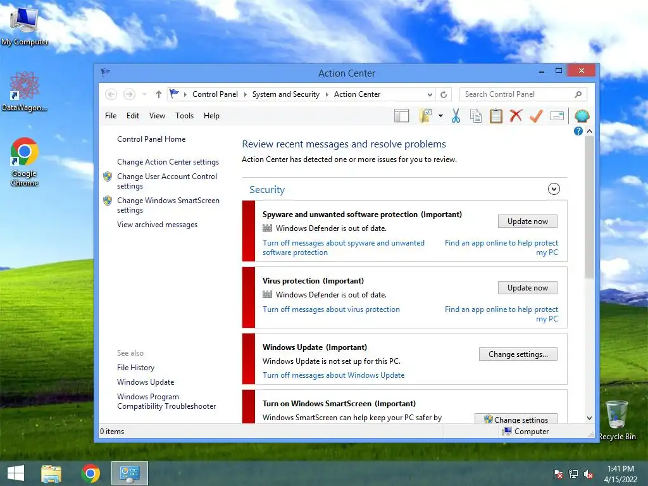Click the Properties toolbar icon
This screenshot has height=486, width=648.
[x=557, y=116]
